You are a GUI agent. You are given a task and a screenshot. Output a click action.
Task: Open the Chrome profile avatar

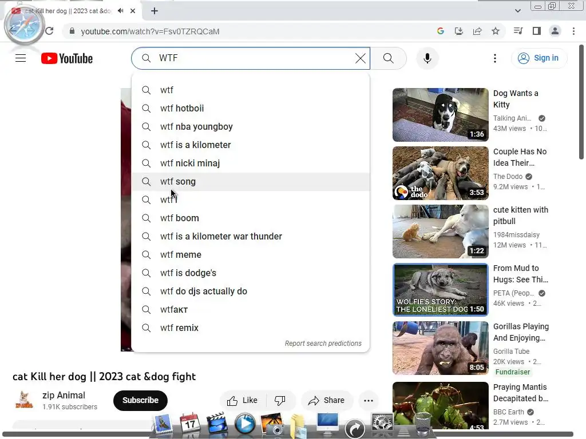click(x=555, y=31)
